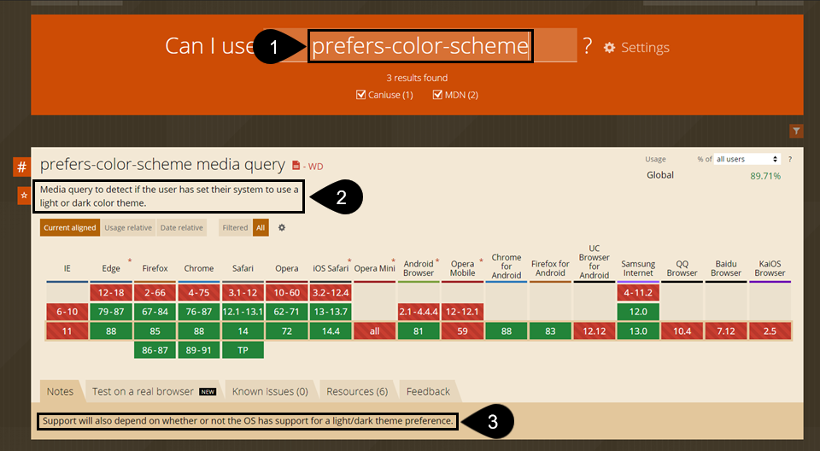Viewport: 820px width, 451px height.
Task: Switch the view to Date relative
Action: pyautogui.click(x=181, y=228)
